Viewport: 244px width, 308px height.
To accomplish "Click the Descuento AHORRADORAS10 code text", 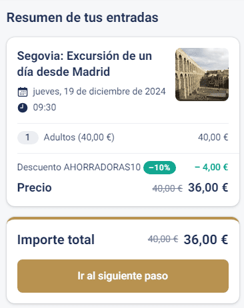I will click(79, 167).
